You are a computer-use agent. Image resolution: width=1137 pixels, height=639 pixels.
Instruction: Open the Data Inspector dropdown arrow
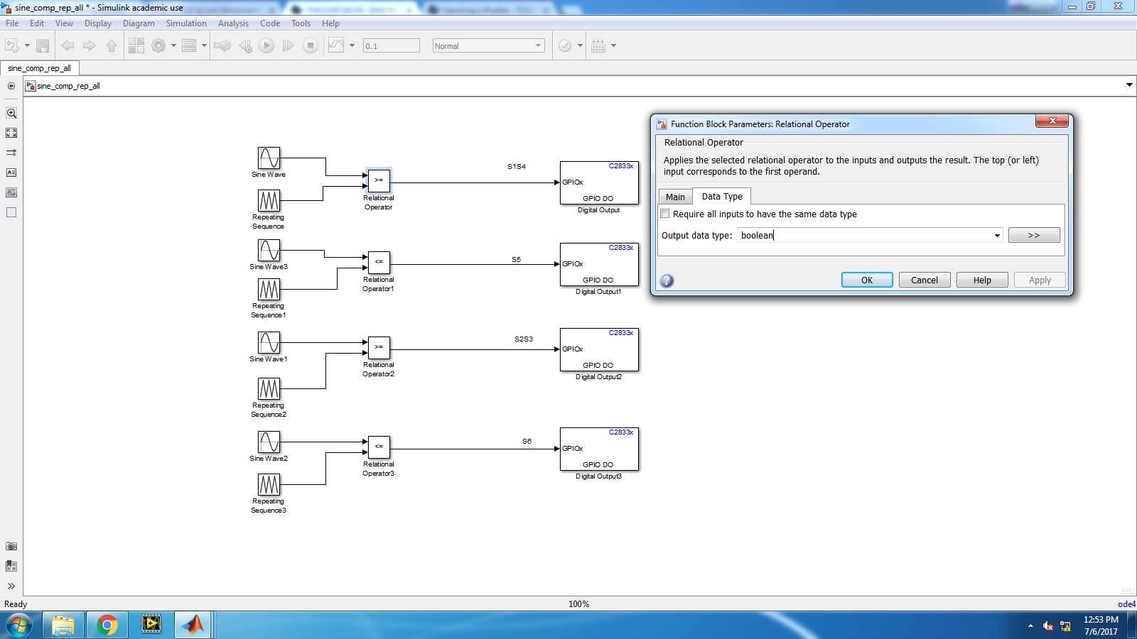tap(352, 45)
